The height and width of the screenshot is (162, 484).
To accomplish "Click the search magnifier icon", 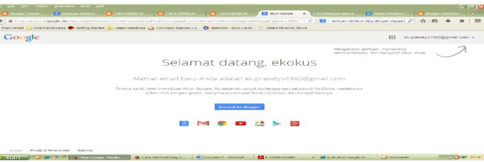I will click(411, 21).
